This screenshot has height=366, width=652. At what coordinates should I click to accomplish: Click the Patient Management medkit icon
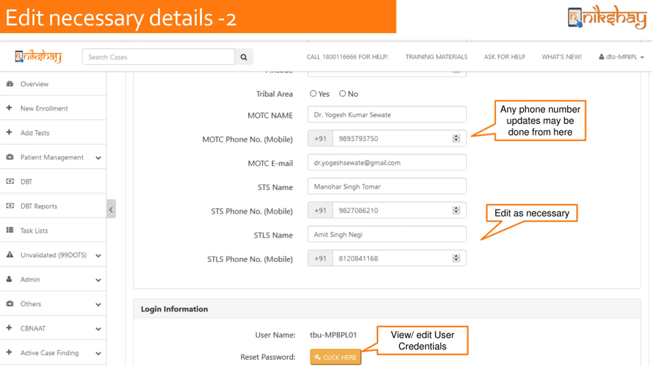10,157
